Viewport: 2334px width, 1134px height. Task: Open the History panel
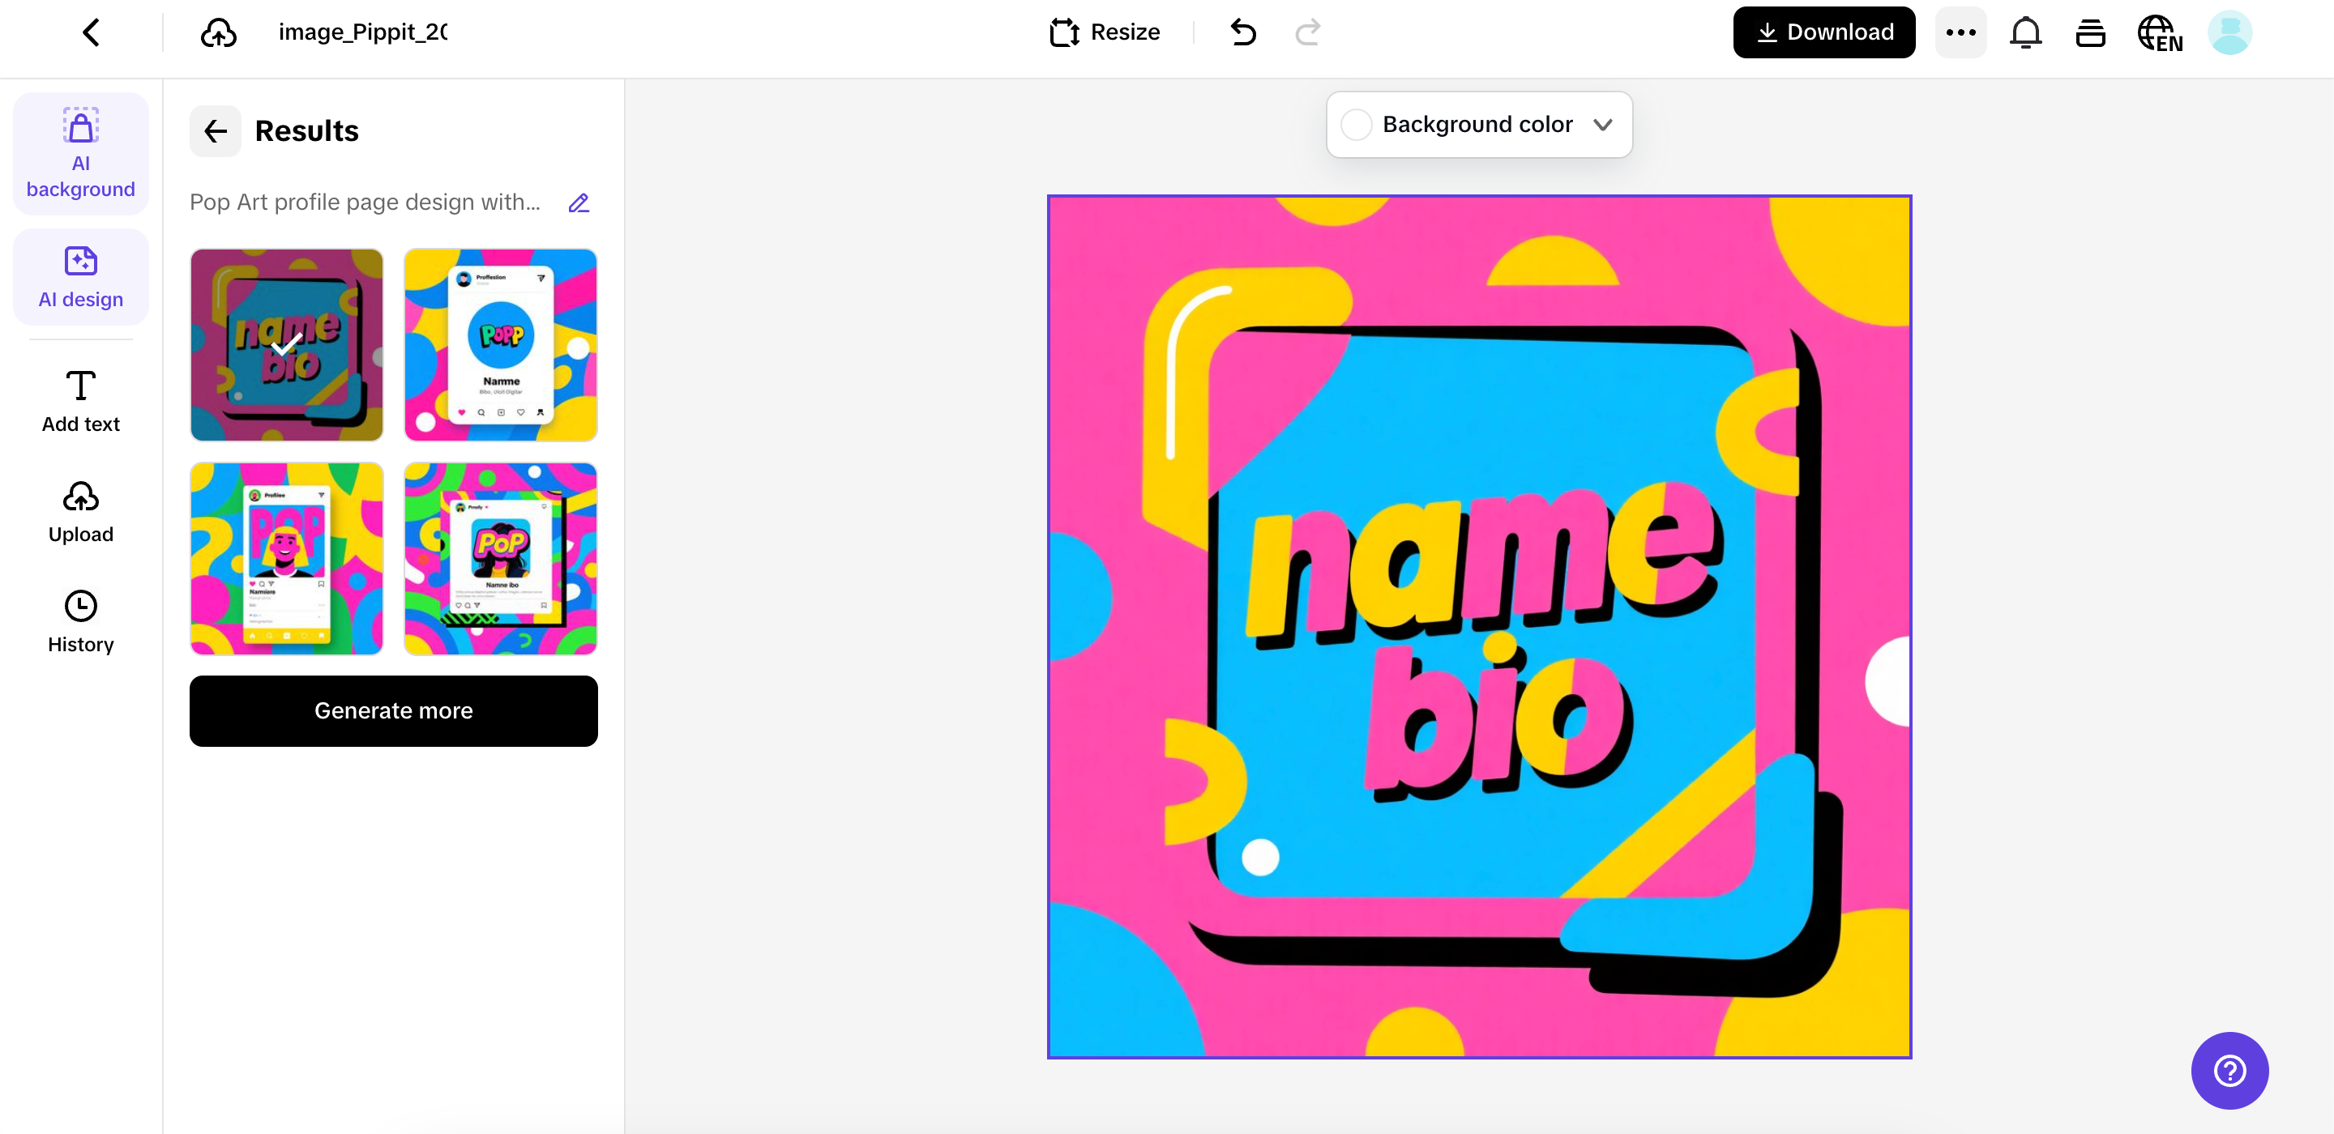coord(81,621)
